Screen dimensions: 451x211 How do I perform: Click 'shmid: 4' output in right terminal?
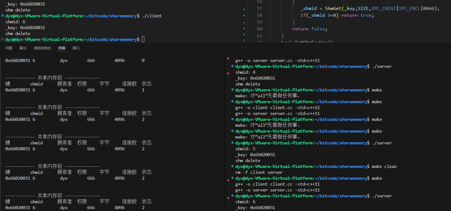pyautogui.click(x=245, y=72)
